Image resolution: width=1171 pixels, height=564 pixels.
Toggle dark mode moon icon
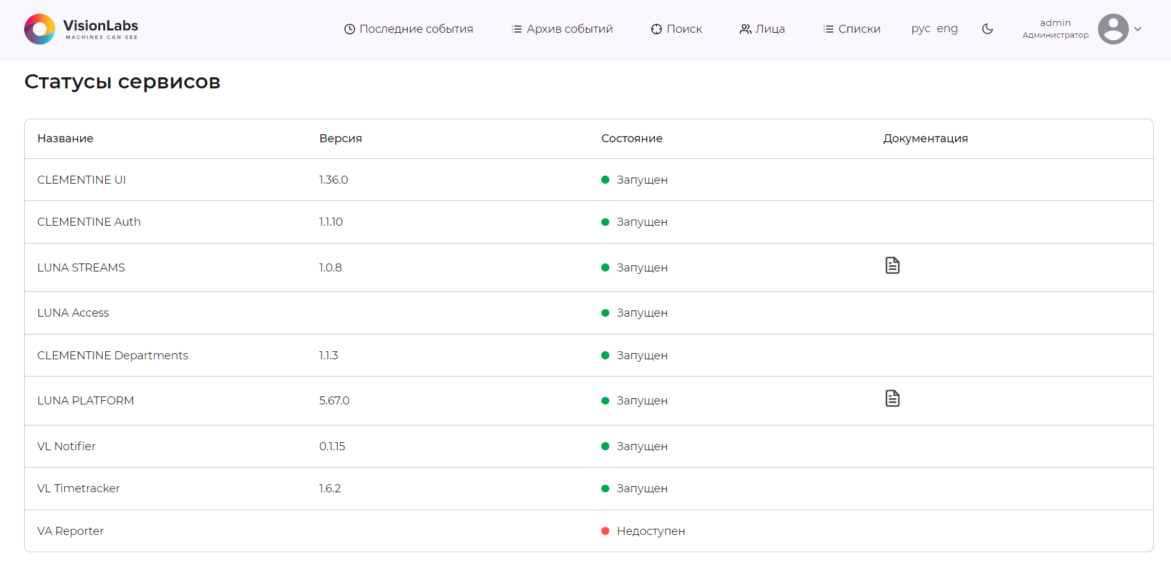pos(987,29)
